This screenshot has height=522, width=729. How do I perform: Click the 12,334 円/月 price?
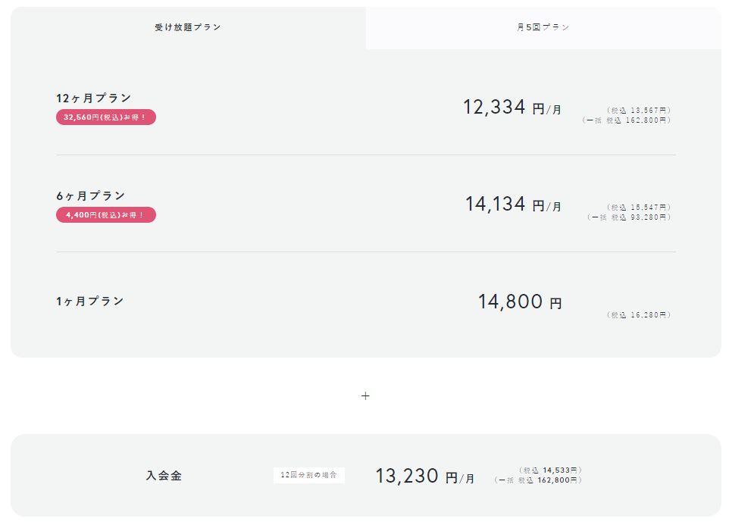click(x=512, y=108)
